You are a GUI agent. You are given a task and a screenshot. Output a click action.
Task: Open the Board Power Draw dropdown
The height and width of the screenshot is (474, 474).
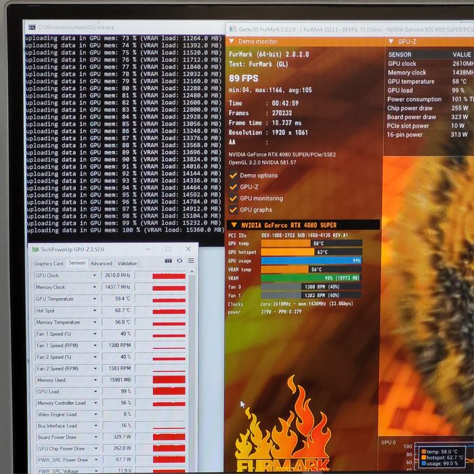[x=96, y=437]
